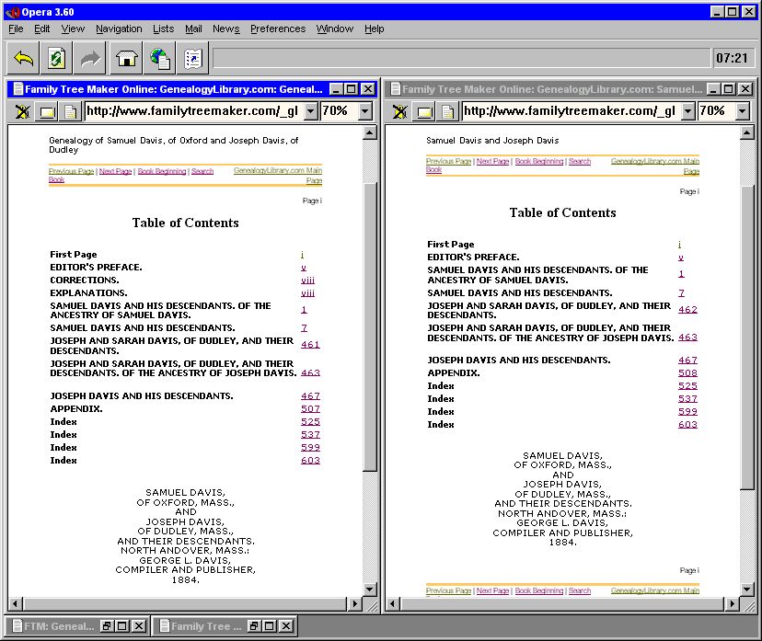Open the News menu
Viewport: 762px width, 641px height.
pyautogui.click(x=226, y=29)
